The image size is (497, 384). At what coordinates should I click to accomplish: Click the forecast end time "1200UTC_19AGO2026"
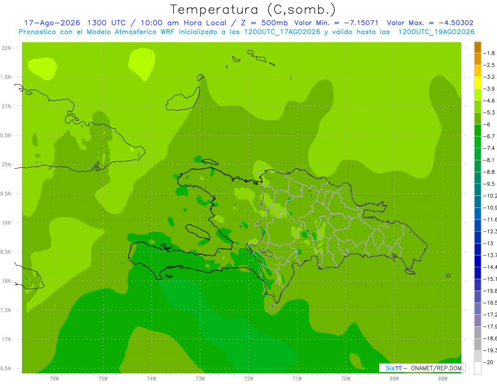(436, 32)
